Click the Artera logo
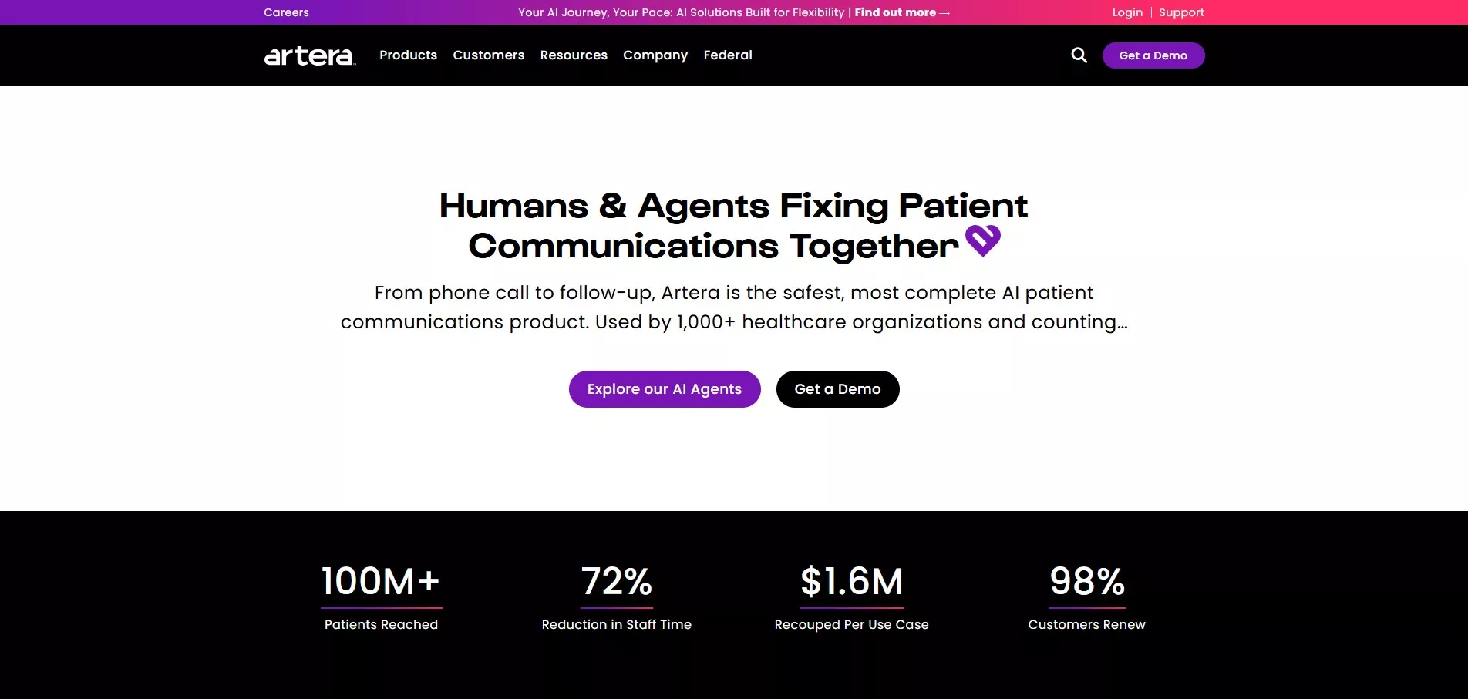The width and height of the screenshot is (1468, 699). pos(309,55)
